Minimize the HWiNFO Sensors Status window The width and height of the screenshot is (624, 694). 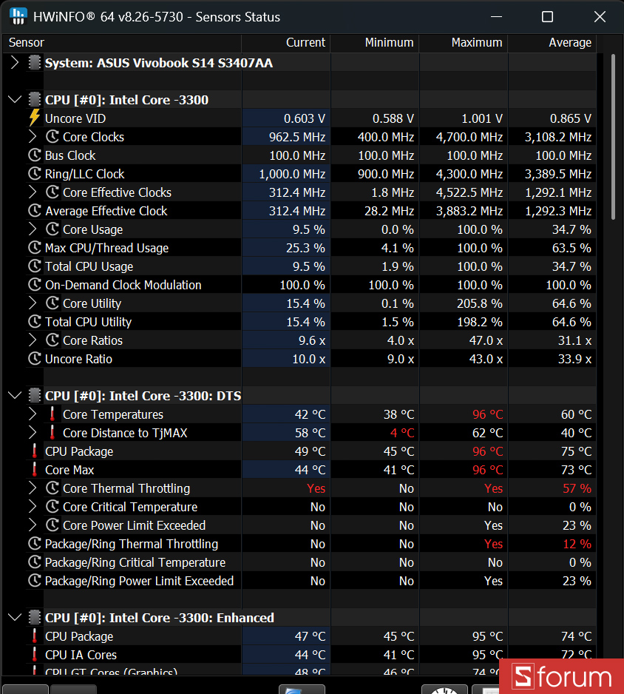coord(497,17)
